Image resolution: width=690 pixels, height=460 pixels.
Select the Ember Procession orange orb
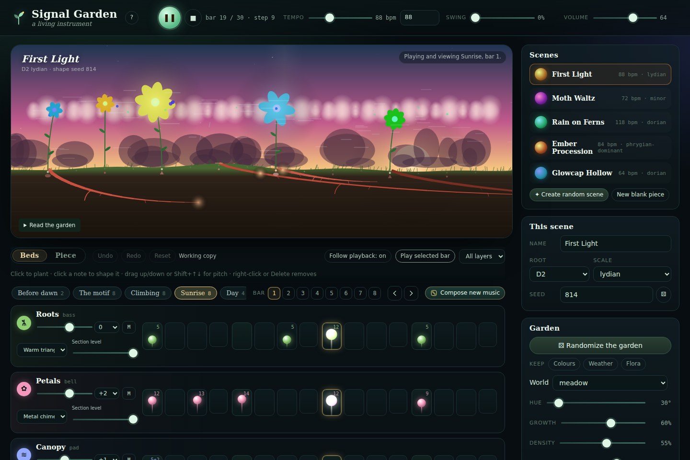tap(541, 148)
